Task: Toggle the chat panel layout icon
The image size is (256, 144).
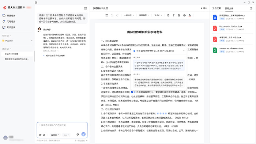Action: point(85,8)
